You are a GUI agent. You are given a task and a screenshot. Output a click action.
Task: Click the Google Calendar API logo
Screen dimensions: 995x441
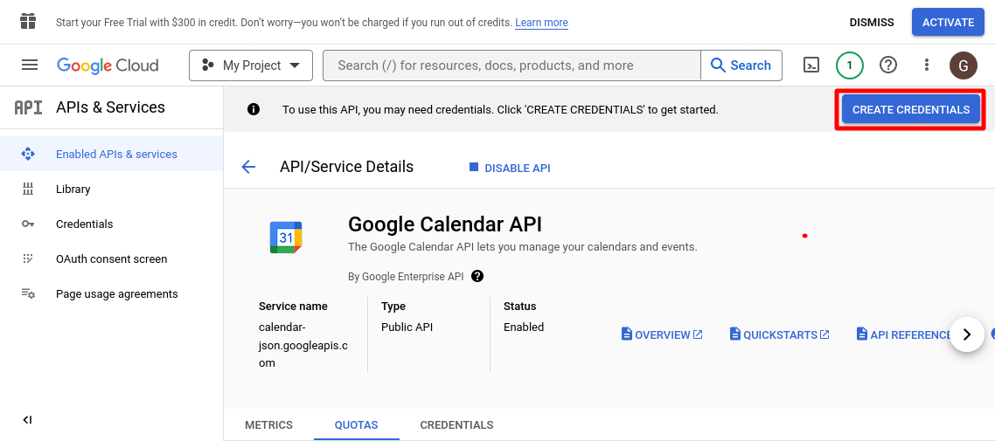click(286, 238)
